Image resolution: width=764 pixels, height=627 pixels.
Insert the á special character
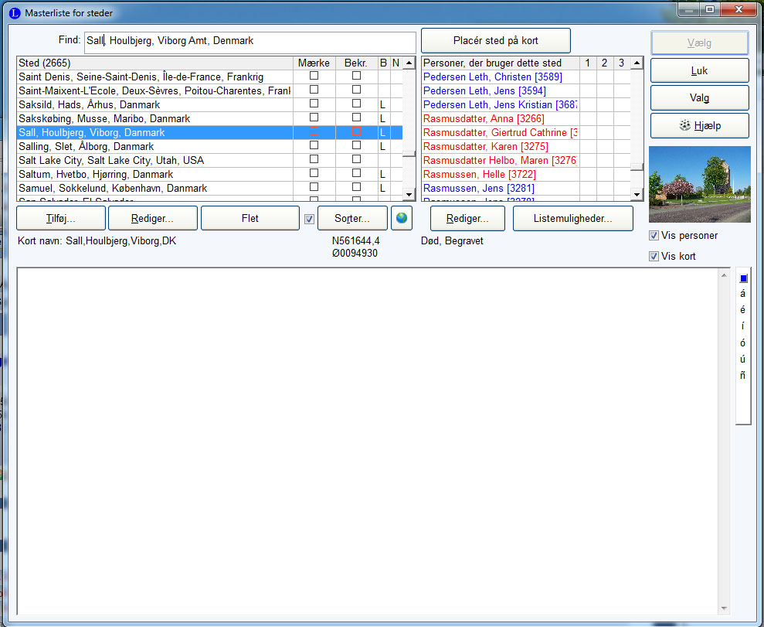(742, 294)
